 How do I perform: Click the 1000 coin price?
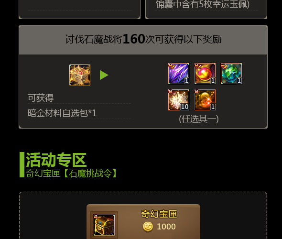tap(166, 227)
